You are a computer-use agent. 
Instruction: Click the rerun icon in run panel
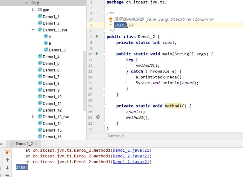click(x=7, y=152)
